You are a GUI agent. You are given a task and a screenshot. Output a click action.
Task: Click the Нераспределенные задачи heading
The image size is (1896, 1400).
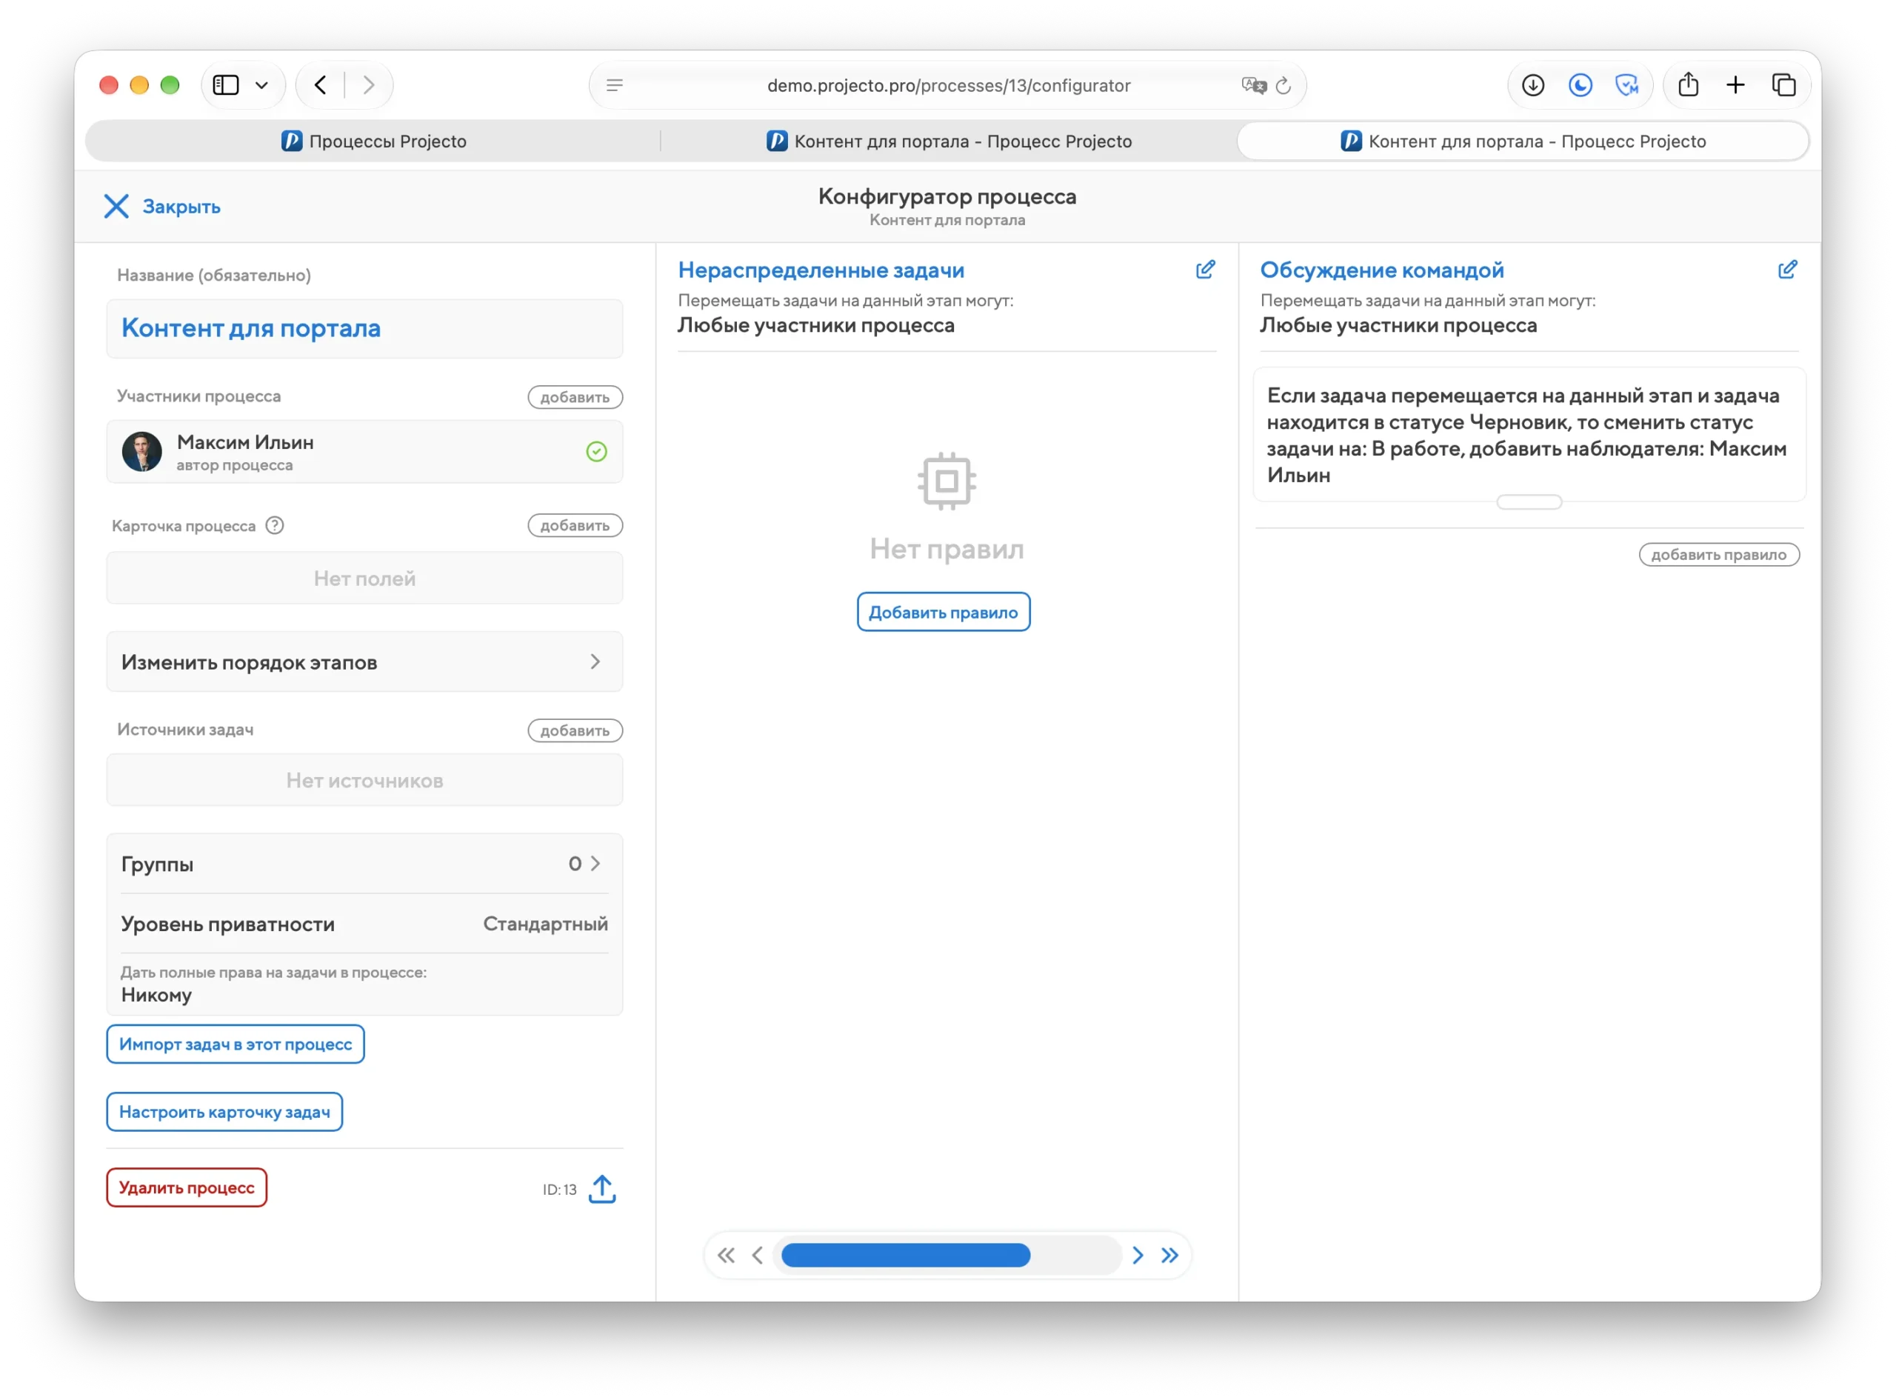coord(821,270)
